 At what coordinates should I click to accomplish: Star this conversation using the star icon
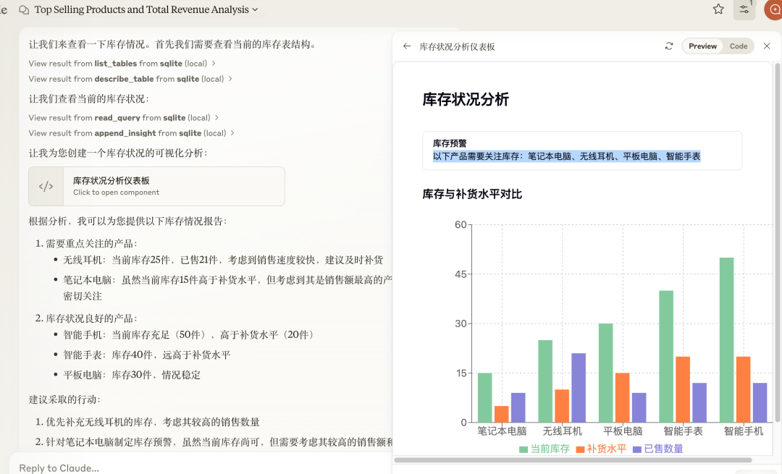tap(718, 9)
